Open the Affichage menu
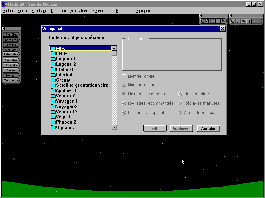The height and width of the screenshot is (198, 265). tap(39, 11)
